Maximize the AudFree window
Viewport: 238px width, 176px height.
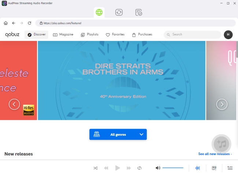(x=228, y=3)
